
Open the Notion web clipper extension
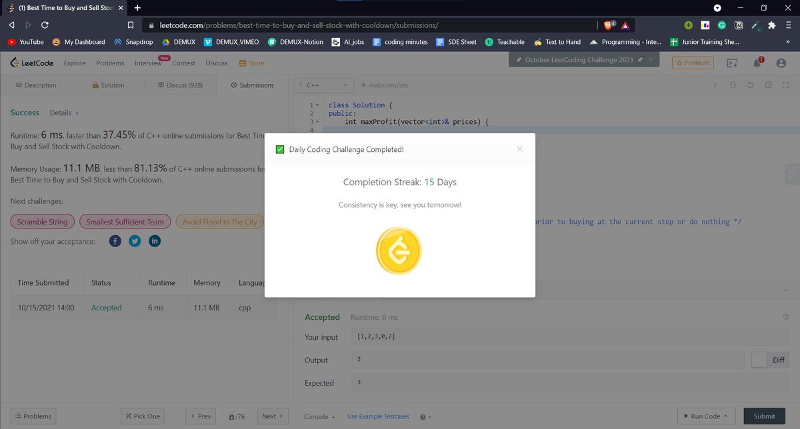click(739, 25)
